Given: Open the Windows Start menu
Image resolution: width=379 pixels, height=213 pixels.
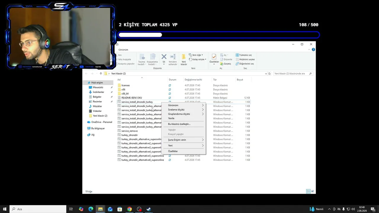Looking at the screenshot, I should click(5, 209).
